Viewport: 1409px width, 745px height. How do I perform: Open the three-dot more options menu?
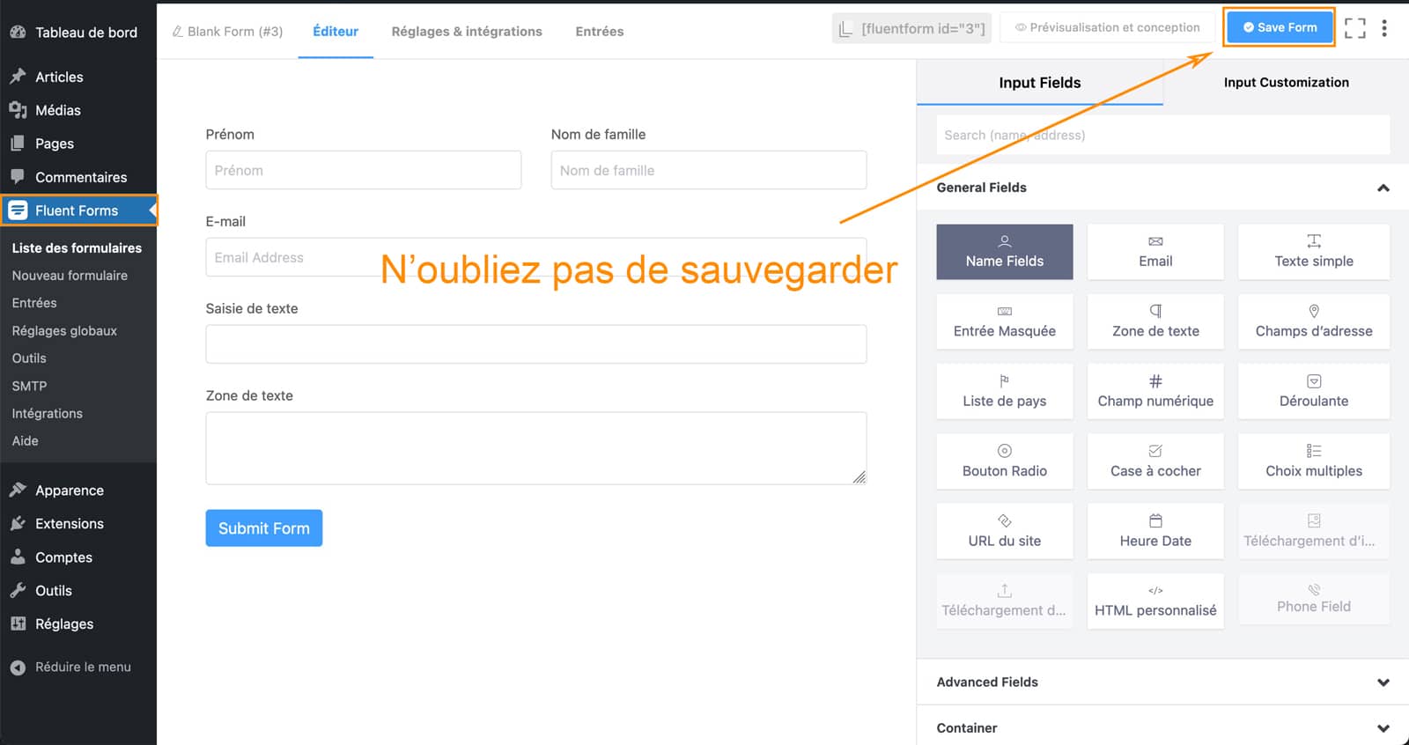(x=1384, y=28)
